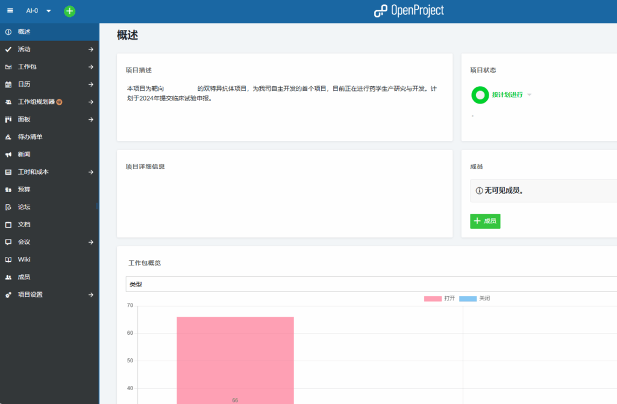Open the 预算 menu item

coord(49,190)
